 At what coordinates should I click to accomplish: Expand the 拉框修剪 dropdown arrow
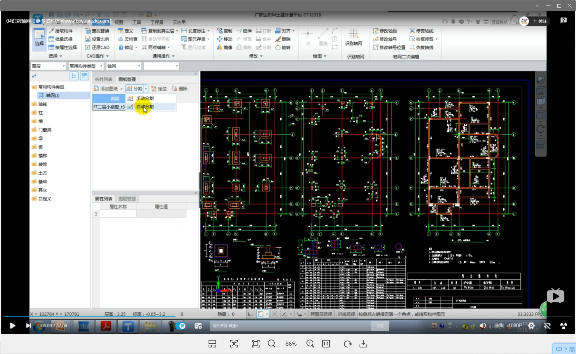tap(436, 39)
